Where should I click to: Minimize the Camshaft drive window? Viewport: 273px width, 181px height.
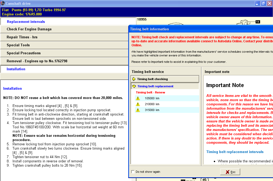point(257,3)
